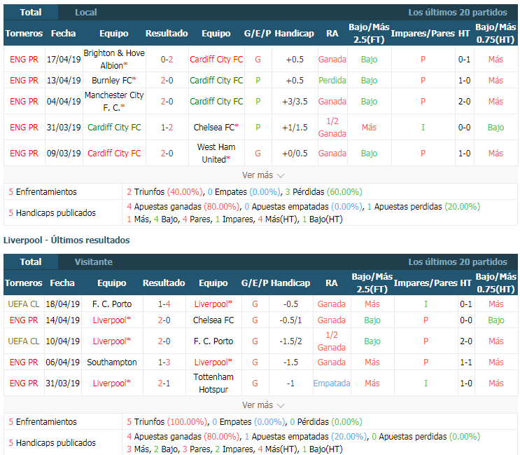Click Fecha header in Cardiff table
The width and height of the screenshot is (520, 455).
[64, 33]
